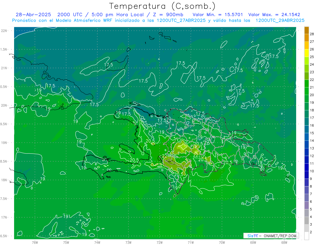Click the green legend swatch between 20 and 21
Image resolution: width=319 pixels, height=246 pixels.
click(x=307, y=91)
